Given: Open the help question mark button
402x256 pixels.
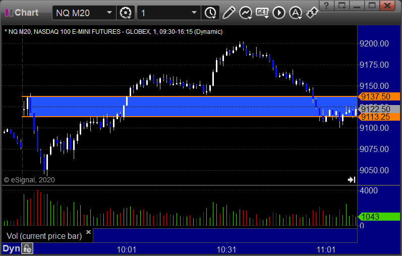Looking at the screenshot, I should 326,6.
